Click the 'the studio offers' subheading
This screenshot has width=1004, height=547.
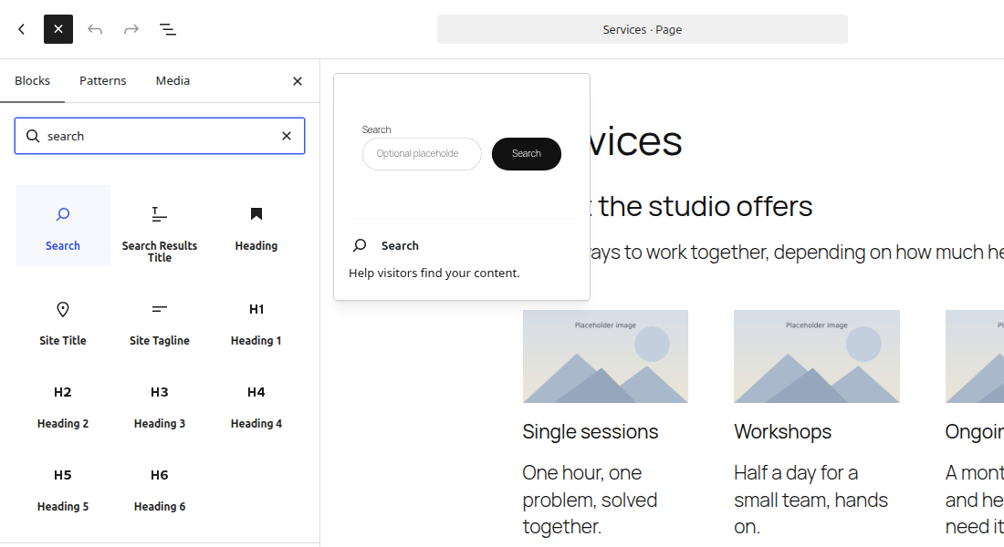coord(705,206)
